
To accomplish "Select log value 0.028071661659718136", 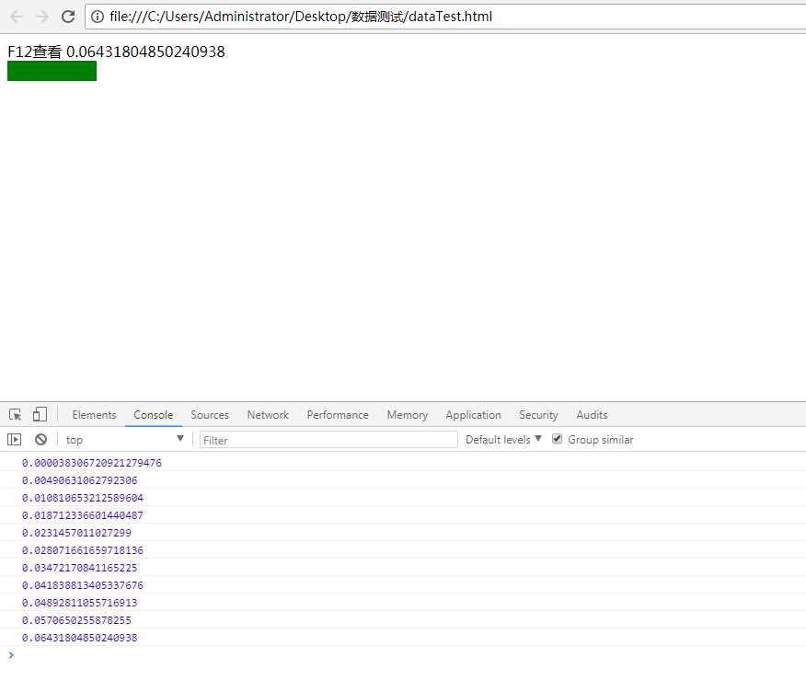I will (83, 550).
